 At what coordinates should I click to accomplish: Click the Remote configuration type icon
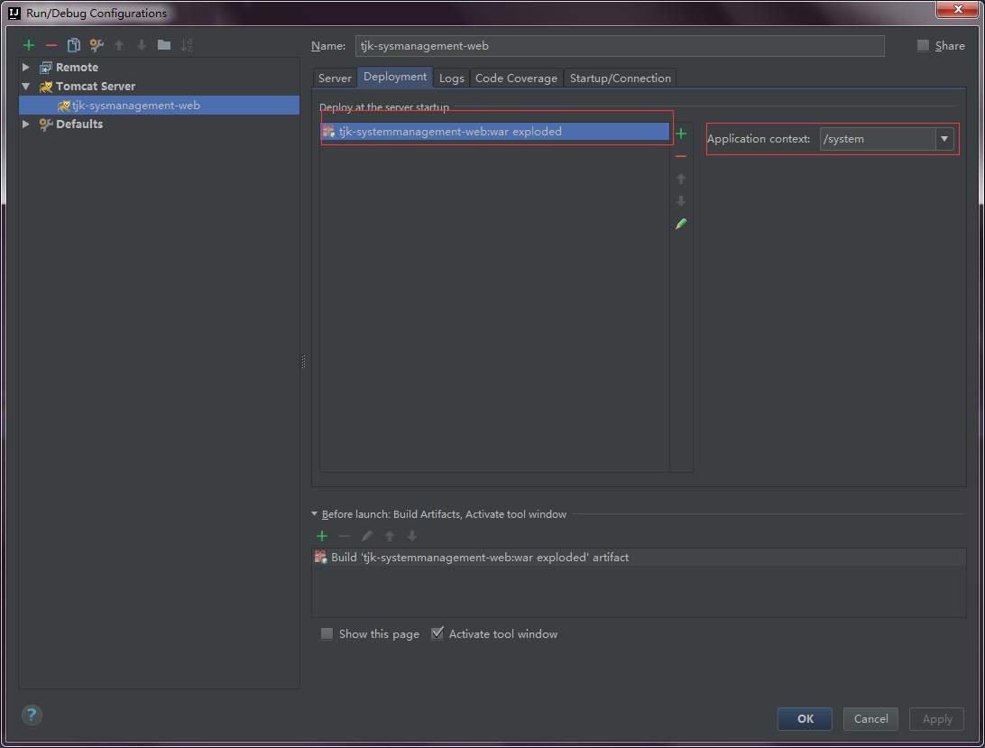point(45,68)
